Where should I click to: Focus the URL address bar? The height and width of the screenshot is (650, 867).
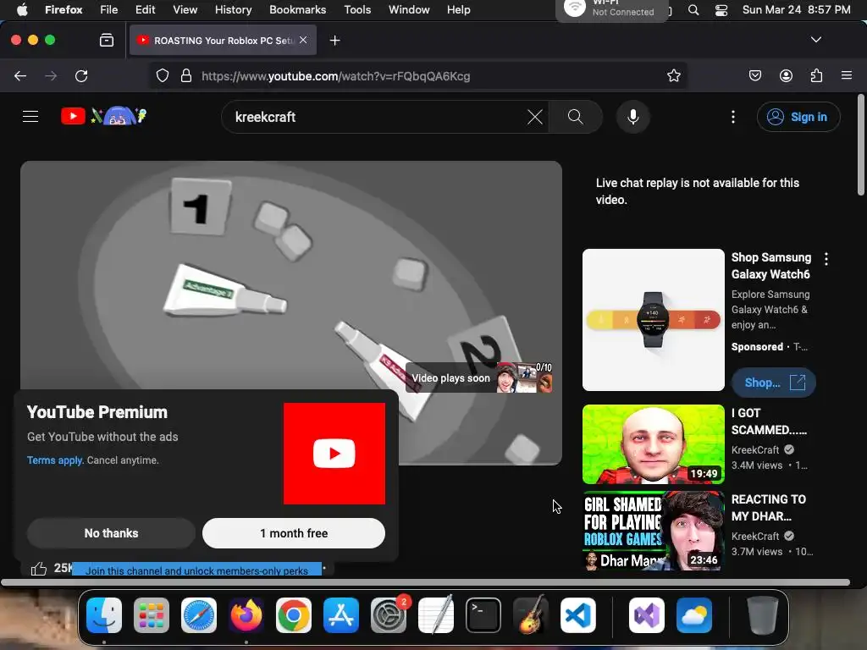point(418,75)
